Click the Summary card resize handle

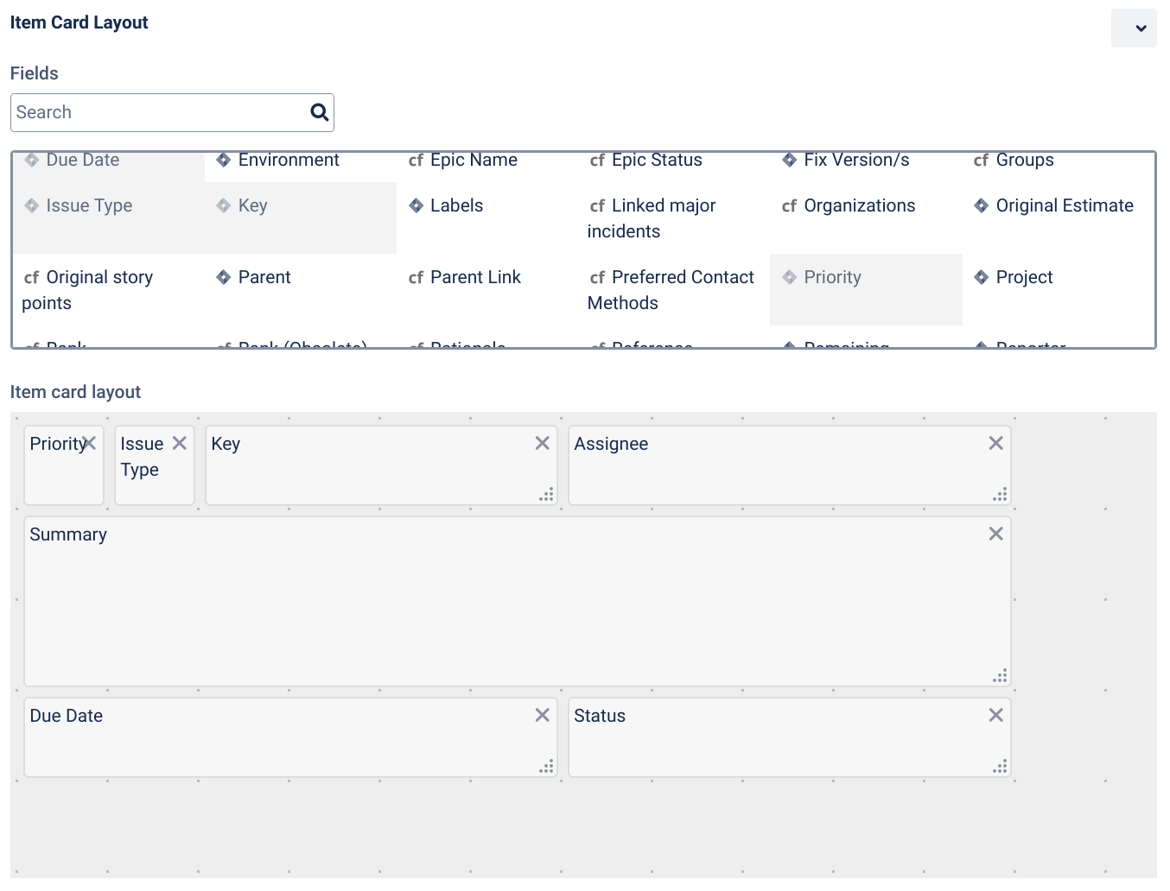click(x=1001, y=676)
